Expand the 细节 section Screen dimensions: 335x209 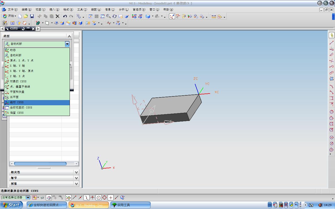(x=76, y=178)
